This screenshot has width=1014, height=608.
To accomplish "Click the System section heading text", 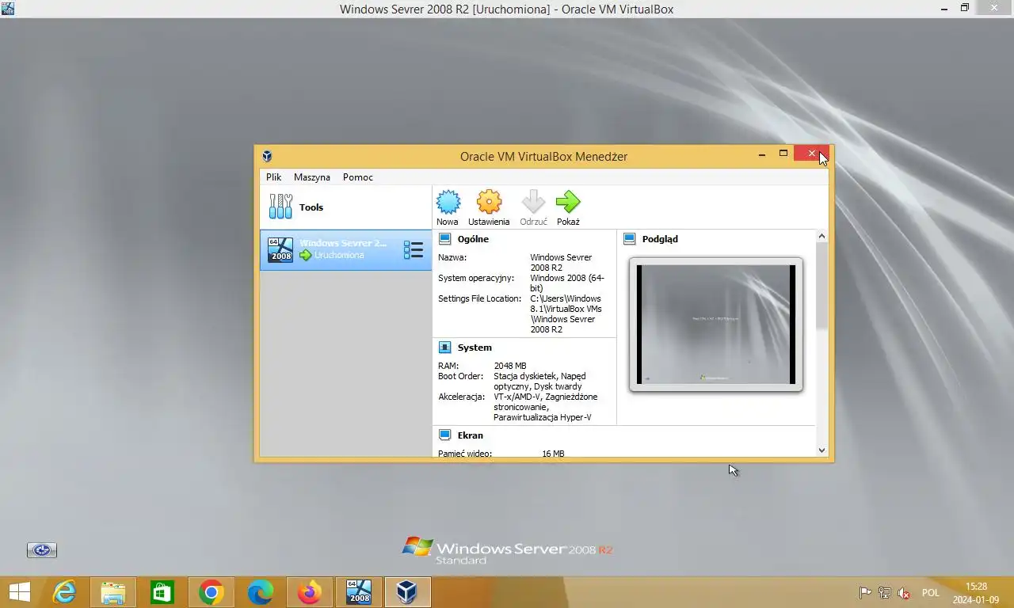I will (x=475, y=348).
